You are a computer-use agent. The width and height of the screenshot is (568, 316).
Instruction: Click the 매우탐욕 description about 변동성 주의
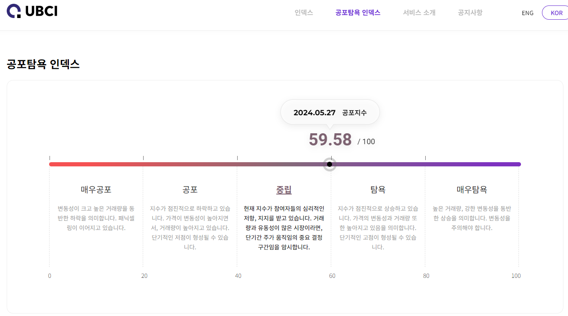[x=472, y=218]
